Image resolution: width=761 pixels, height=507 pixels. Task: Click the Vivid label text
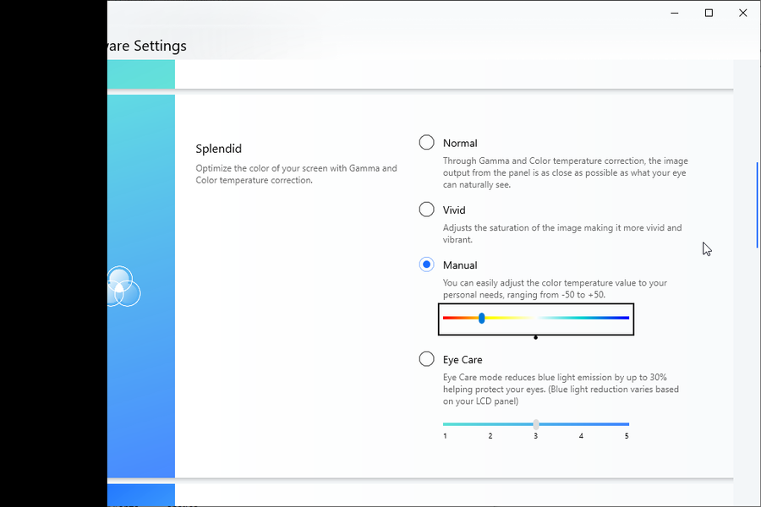point(454,210)
